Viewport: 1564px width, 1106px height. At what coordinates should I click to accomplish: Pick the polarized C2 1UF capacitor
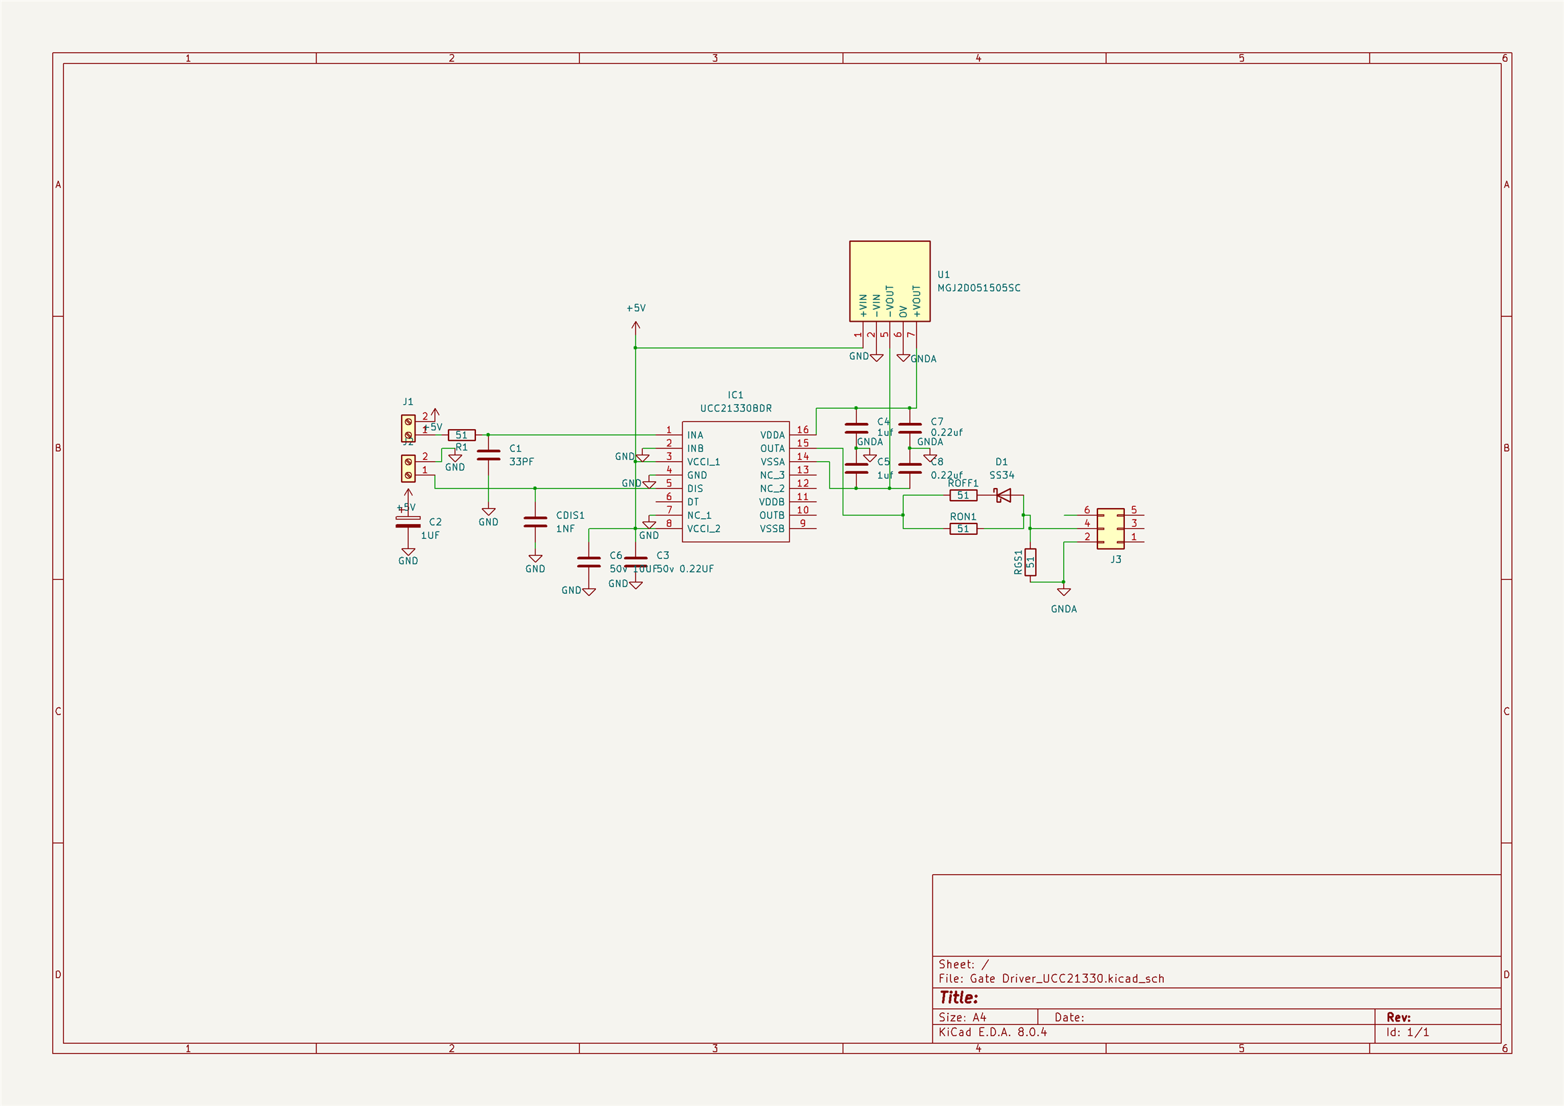click(408, 521)
